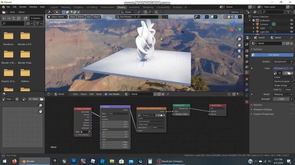Viewport: 295px width, 165px height.
Task: Open the View Layer properties tab icon
Action: pos(247,62)
